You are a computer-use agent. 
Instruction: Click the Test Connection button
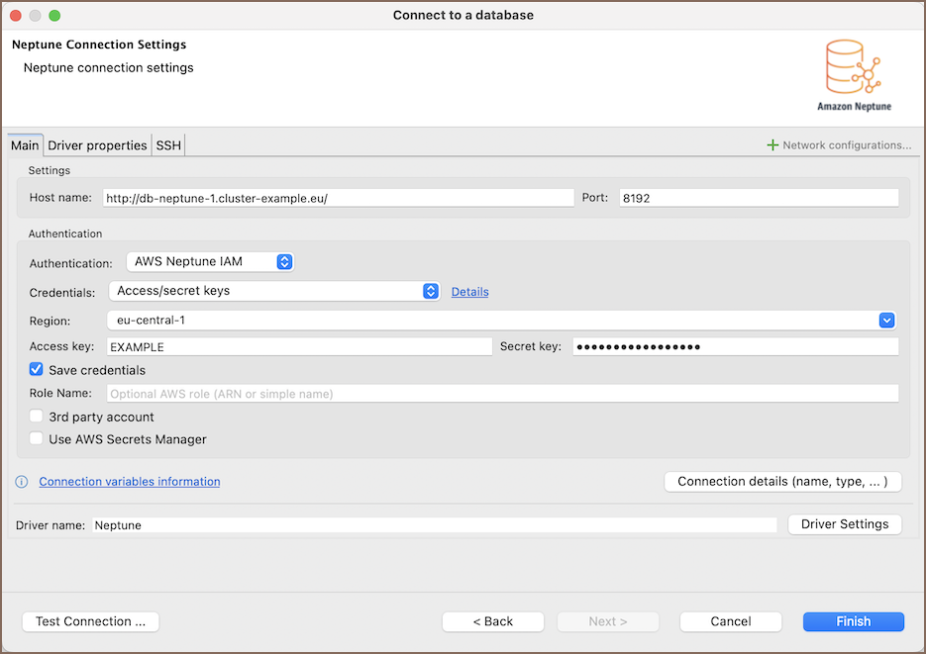click(x=90, y=621)
